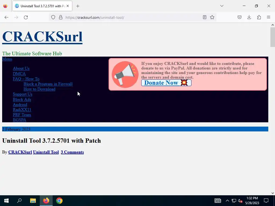Click the megaphone image in donation banner

click(x=125, y=75)
